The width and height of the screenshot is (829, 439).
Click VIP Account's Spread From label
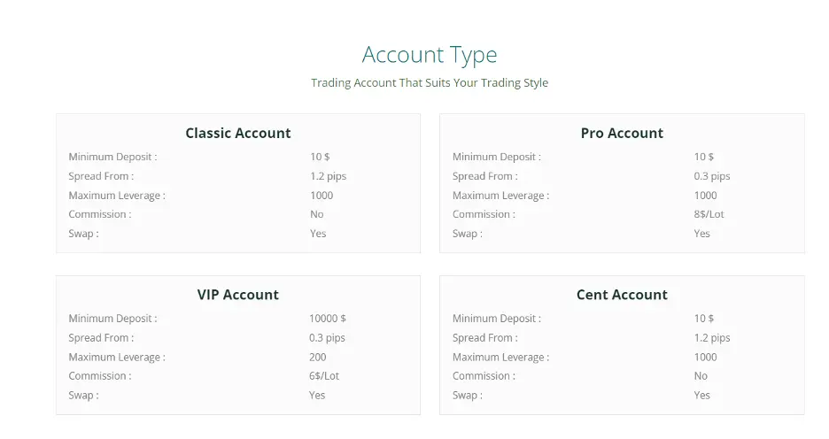101,338
